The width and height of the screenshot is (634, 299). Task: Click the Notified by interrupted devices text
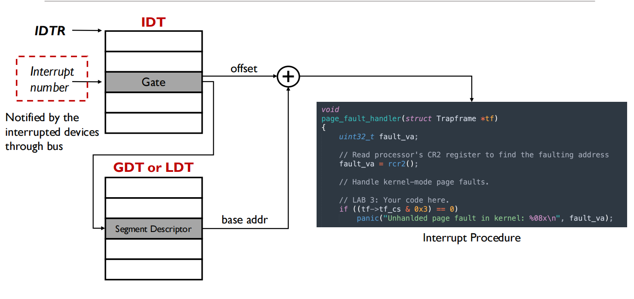click(x=52, y=132)
